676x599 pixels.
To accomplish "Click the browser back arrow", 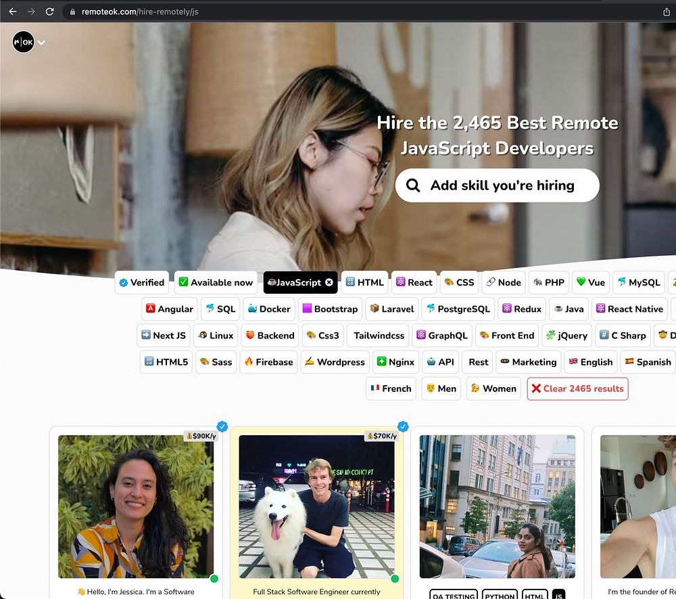I will point(12,12).
